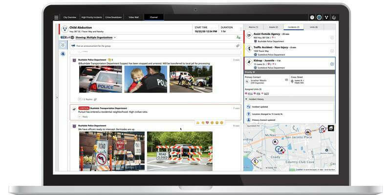Viewport: 391px width, 195px height.
Task: Switch to the City Overview tab
Action: pos(70,18)
